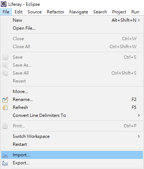Image resolution: width=144 pixels, height=169 pixels.
Task: Open the Navigate menu
Action: click(79, 12)
